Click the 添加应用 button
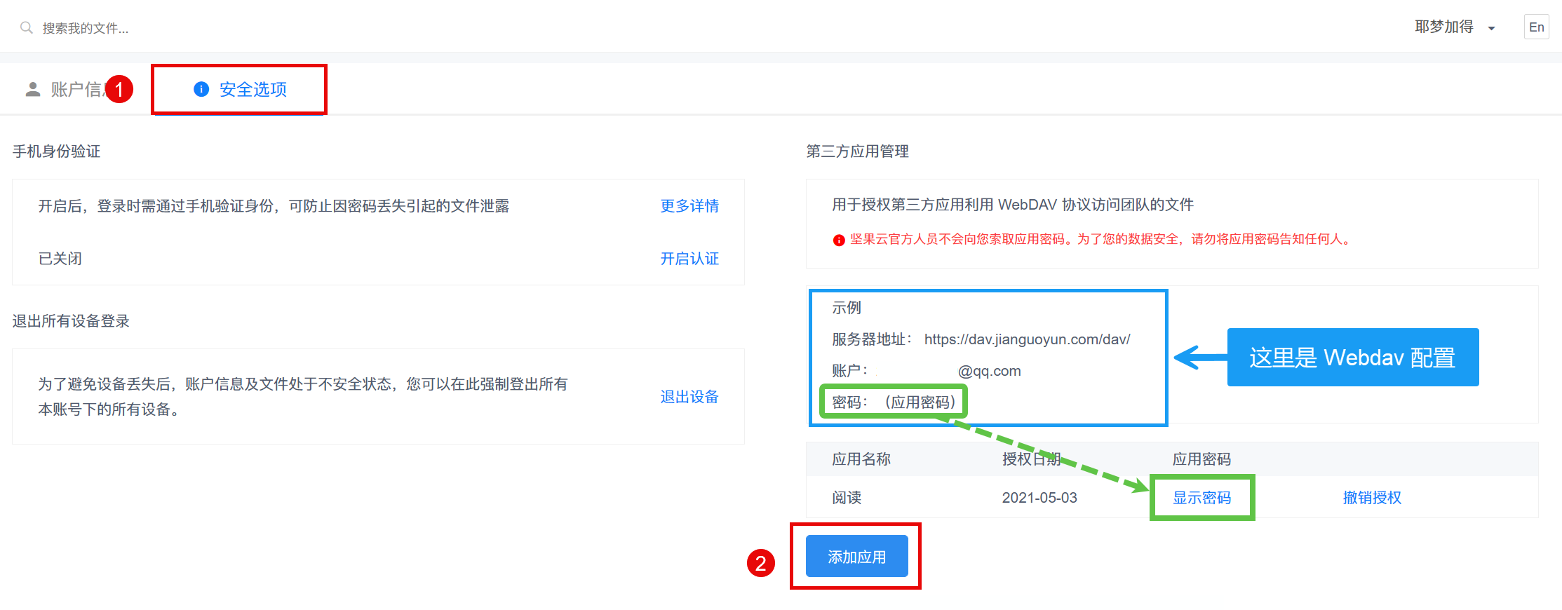Screen dimensions: 1562x610 point(856,557)
